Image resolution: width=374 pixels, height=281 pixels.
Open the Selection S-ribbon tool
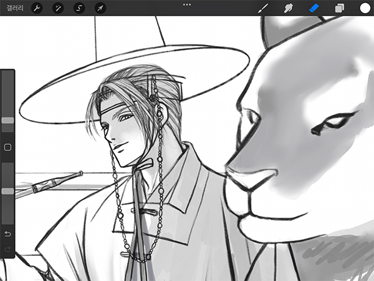tap(79, 8)
